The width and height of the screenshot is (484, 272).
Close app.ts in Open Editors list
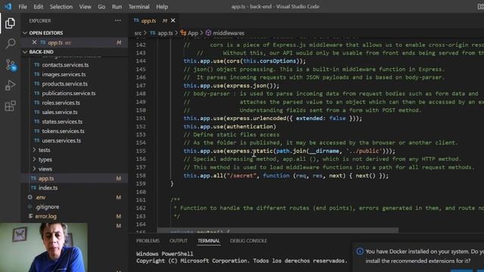[34, 42]
